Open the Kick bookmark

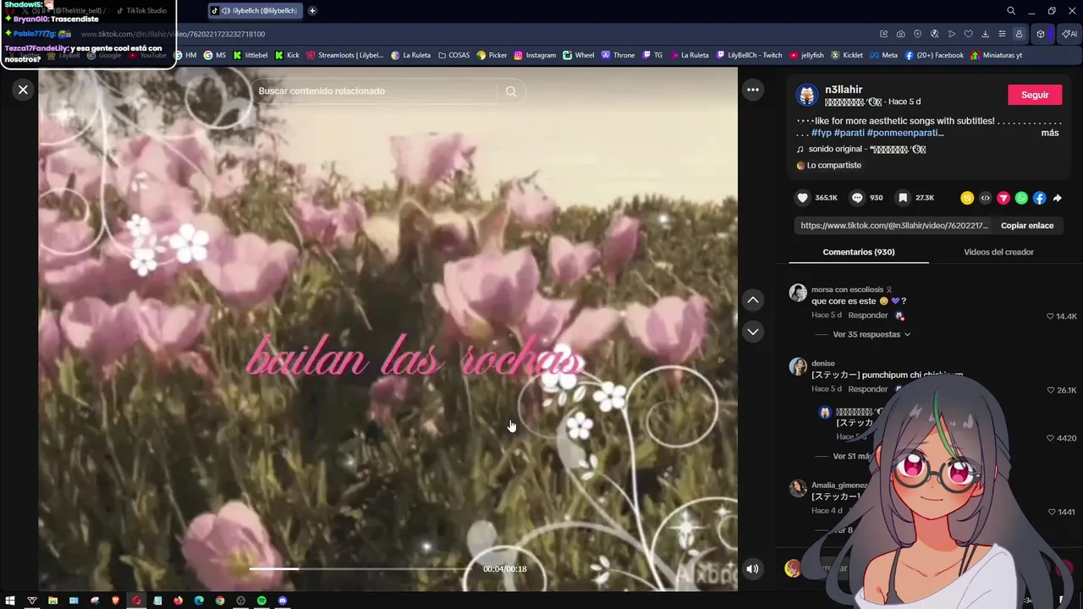[287, 55]
